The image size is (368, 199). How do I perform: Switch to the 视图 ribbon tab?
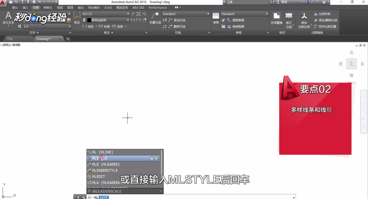pos(60,7)
